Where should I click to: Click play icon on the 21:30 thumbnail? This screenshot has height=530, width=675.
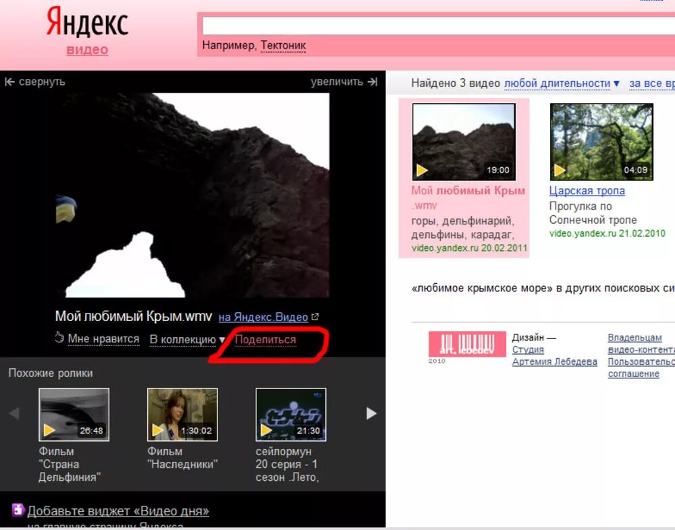pos(266,430)
